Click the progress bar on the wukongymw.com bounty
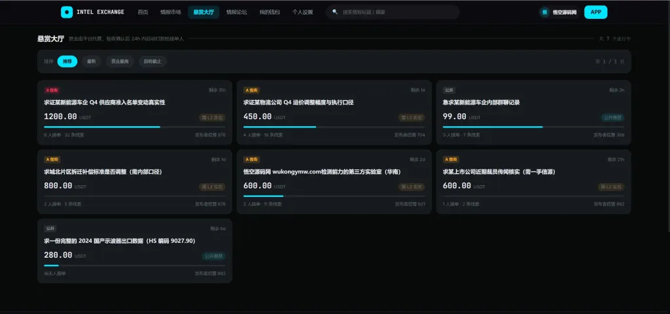The height and width of the screenshot is (314, 670). coord(334,196)
